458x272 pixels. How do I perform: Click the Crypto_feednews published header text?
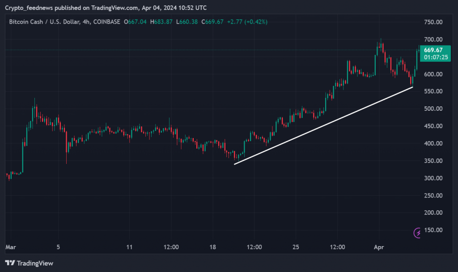click(x=106, y=8)
